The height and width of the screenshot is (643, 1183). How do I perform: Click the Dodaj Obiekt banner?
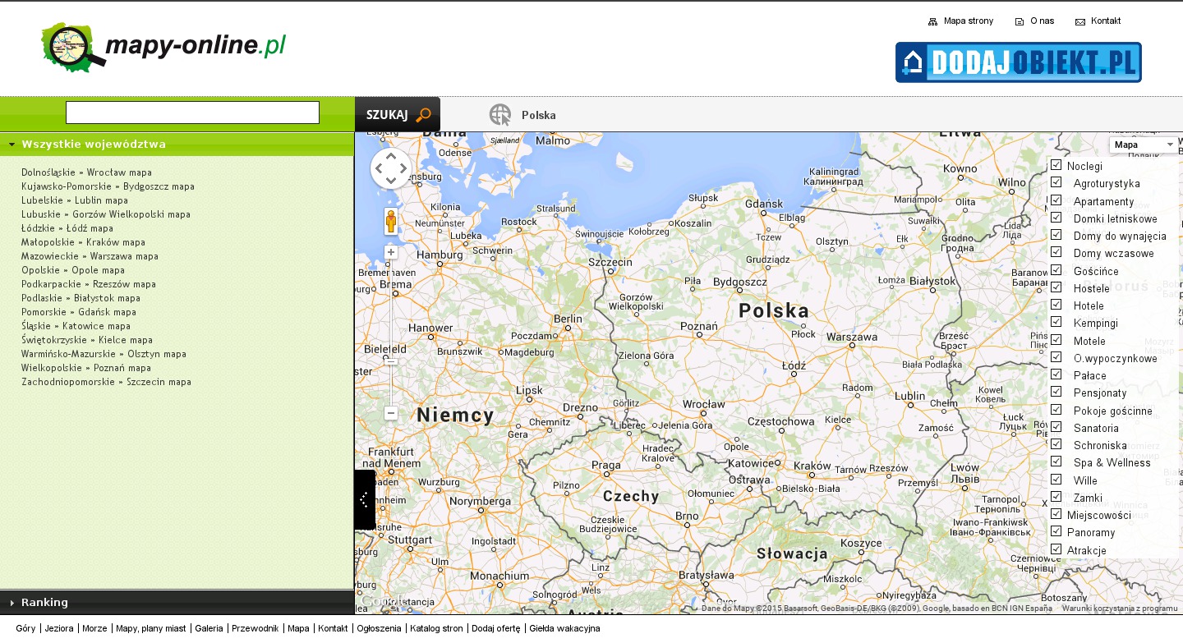1018,62
